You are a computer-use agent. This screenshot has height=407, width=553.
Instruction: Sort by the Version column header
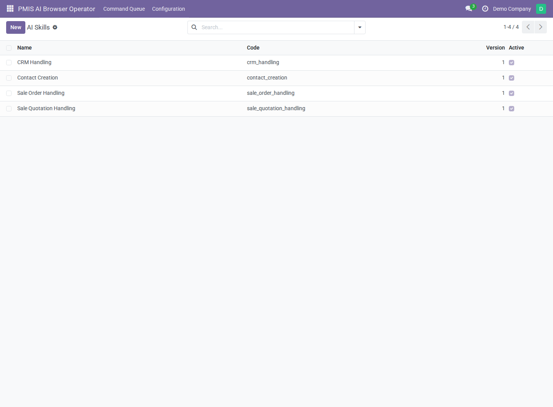pos(495,48)
